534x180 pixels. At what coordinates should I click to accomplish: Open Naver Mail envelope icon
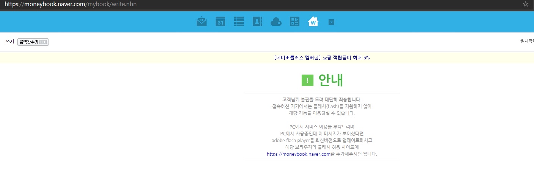point(202,22)
